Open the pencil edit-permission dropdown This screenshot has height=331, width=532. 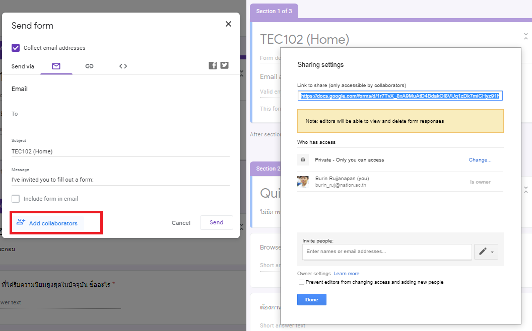pyautogui.click(x=486, y=252)
